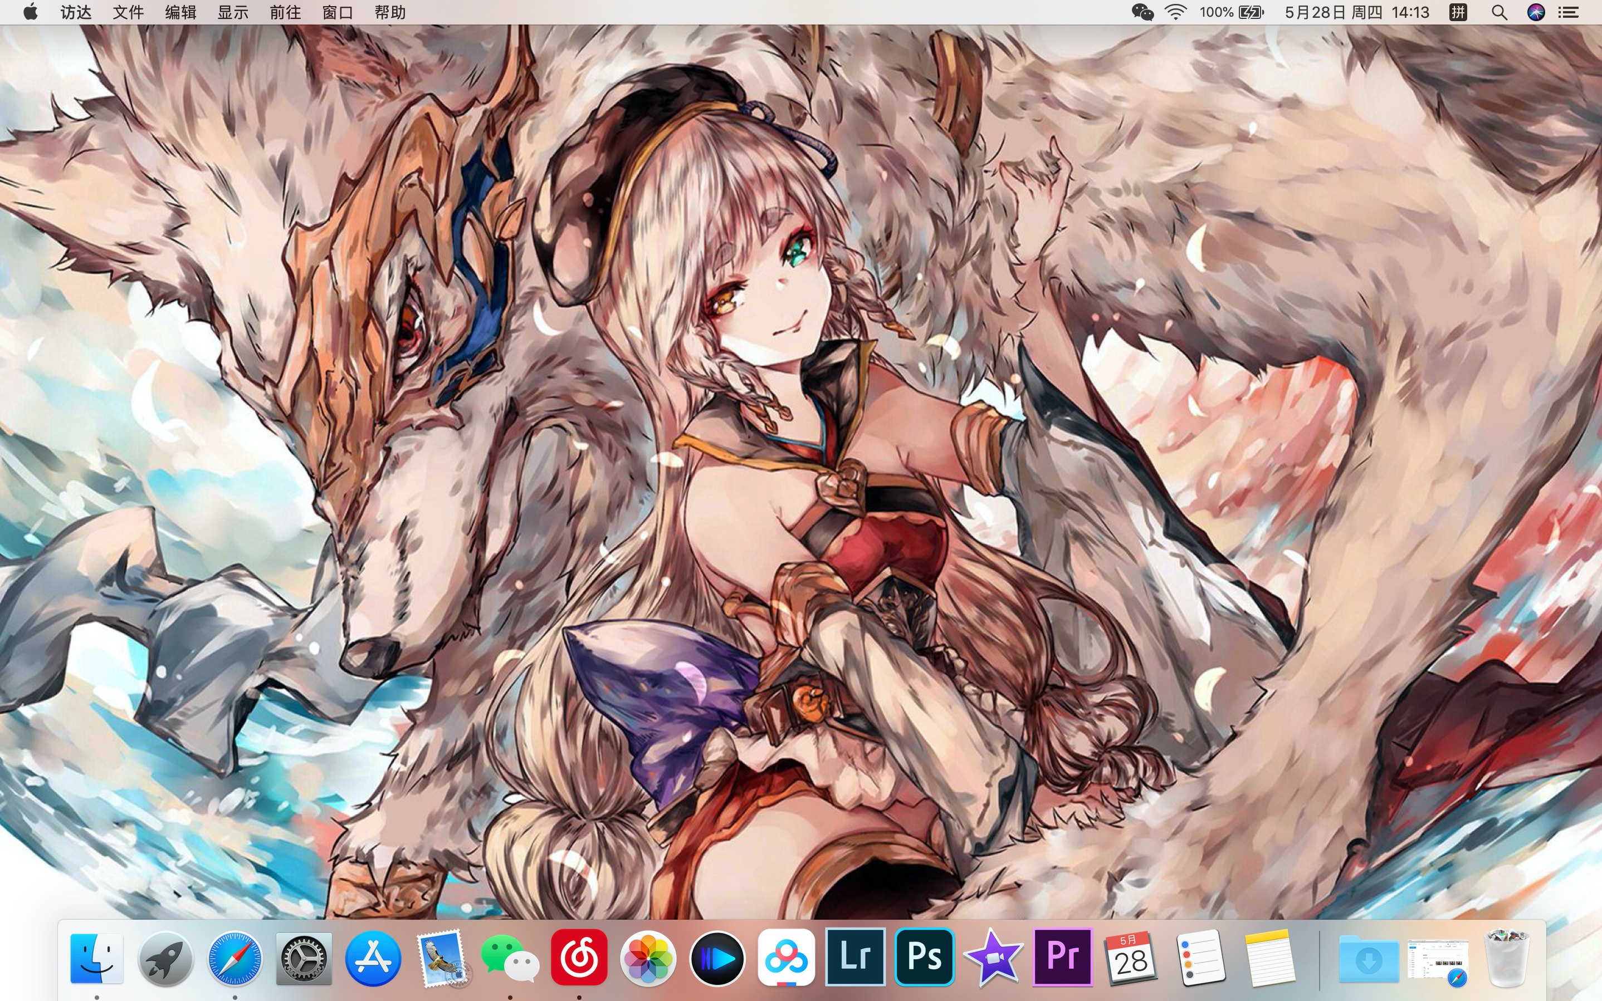This screenshot has width=1602, height=1001.
Task: Open the battery 100% status menu
Action: pyautogui.click(x=1232, y=12)
